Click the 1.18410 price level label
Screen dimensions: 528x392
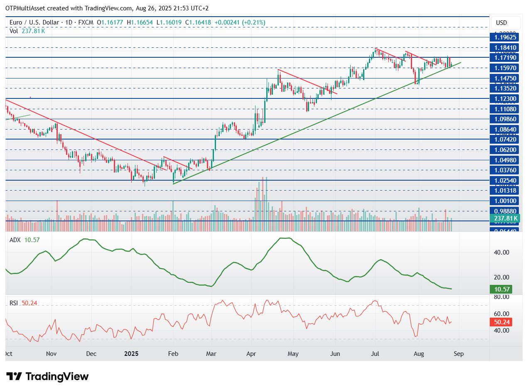(x=505, y=47)
